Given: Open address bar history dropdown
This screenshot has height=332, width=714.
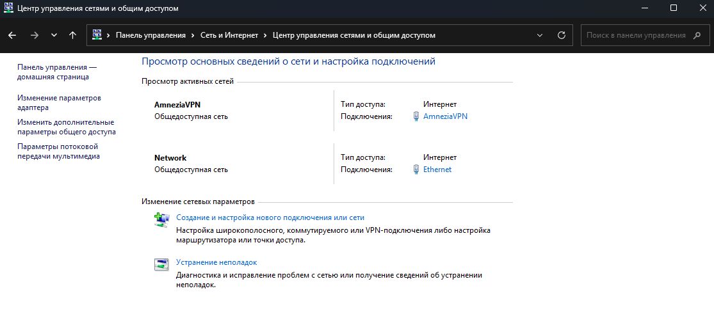Looking at the screenshot, I should pyautogui.click(x=540, y=35).
